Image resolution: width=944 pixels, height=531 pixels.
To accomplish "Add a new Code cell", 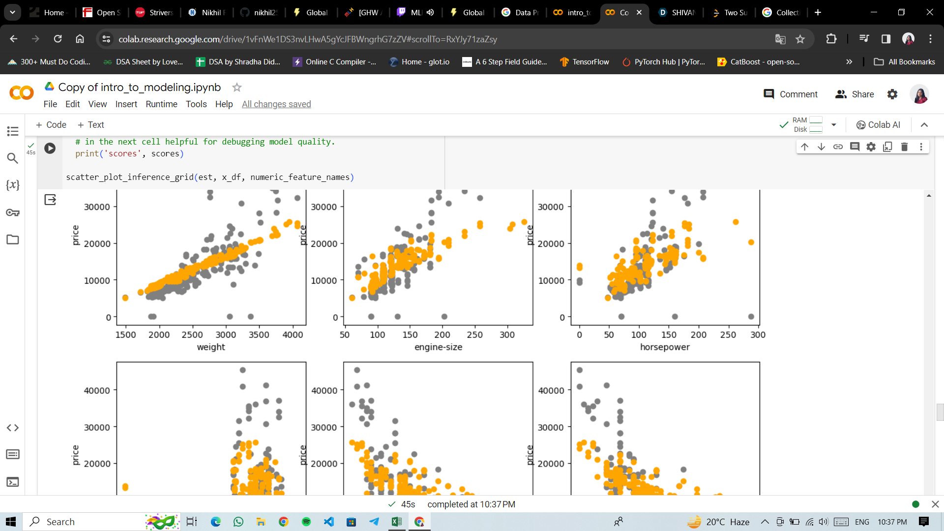I will pos(51,125).
